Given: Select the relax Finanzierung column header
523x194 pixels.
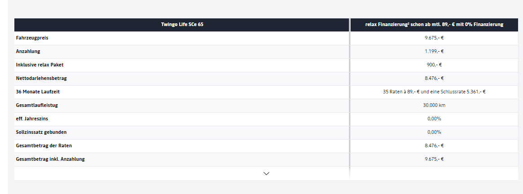Looking at the screenshot, I should point(434,25).
